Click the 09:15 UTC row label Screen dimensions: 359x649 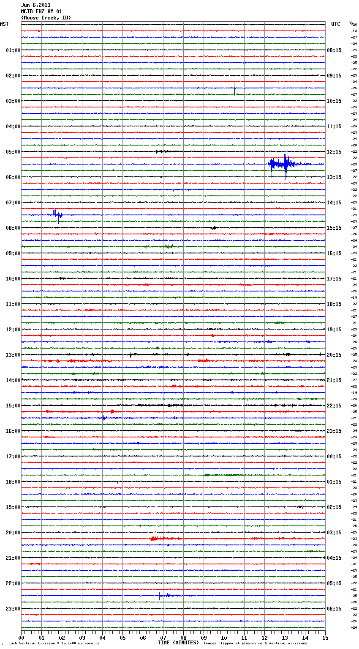tap(334, 76)
